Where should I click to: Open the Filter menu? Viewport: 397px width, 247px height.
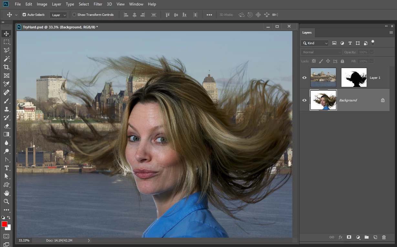[x=98, y=4]
